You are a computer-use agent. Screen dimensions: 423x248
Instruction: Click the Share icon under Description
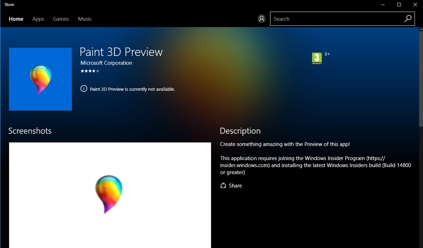223,186
